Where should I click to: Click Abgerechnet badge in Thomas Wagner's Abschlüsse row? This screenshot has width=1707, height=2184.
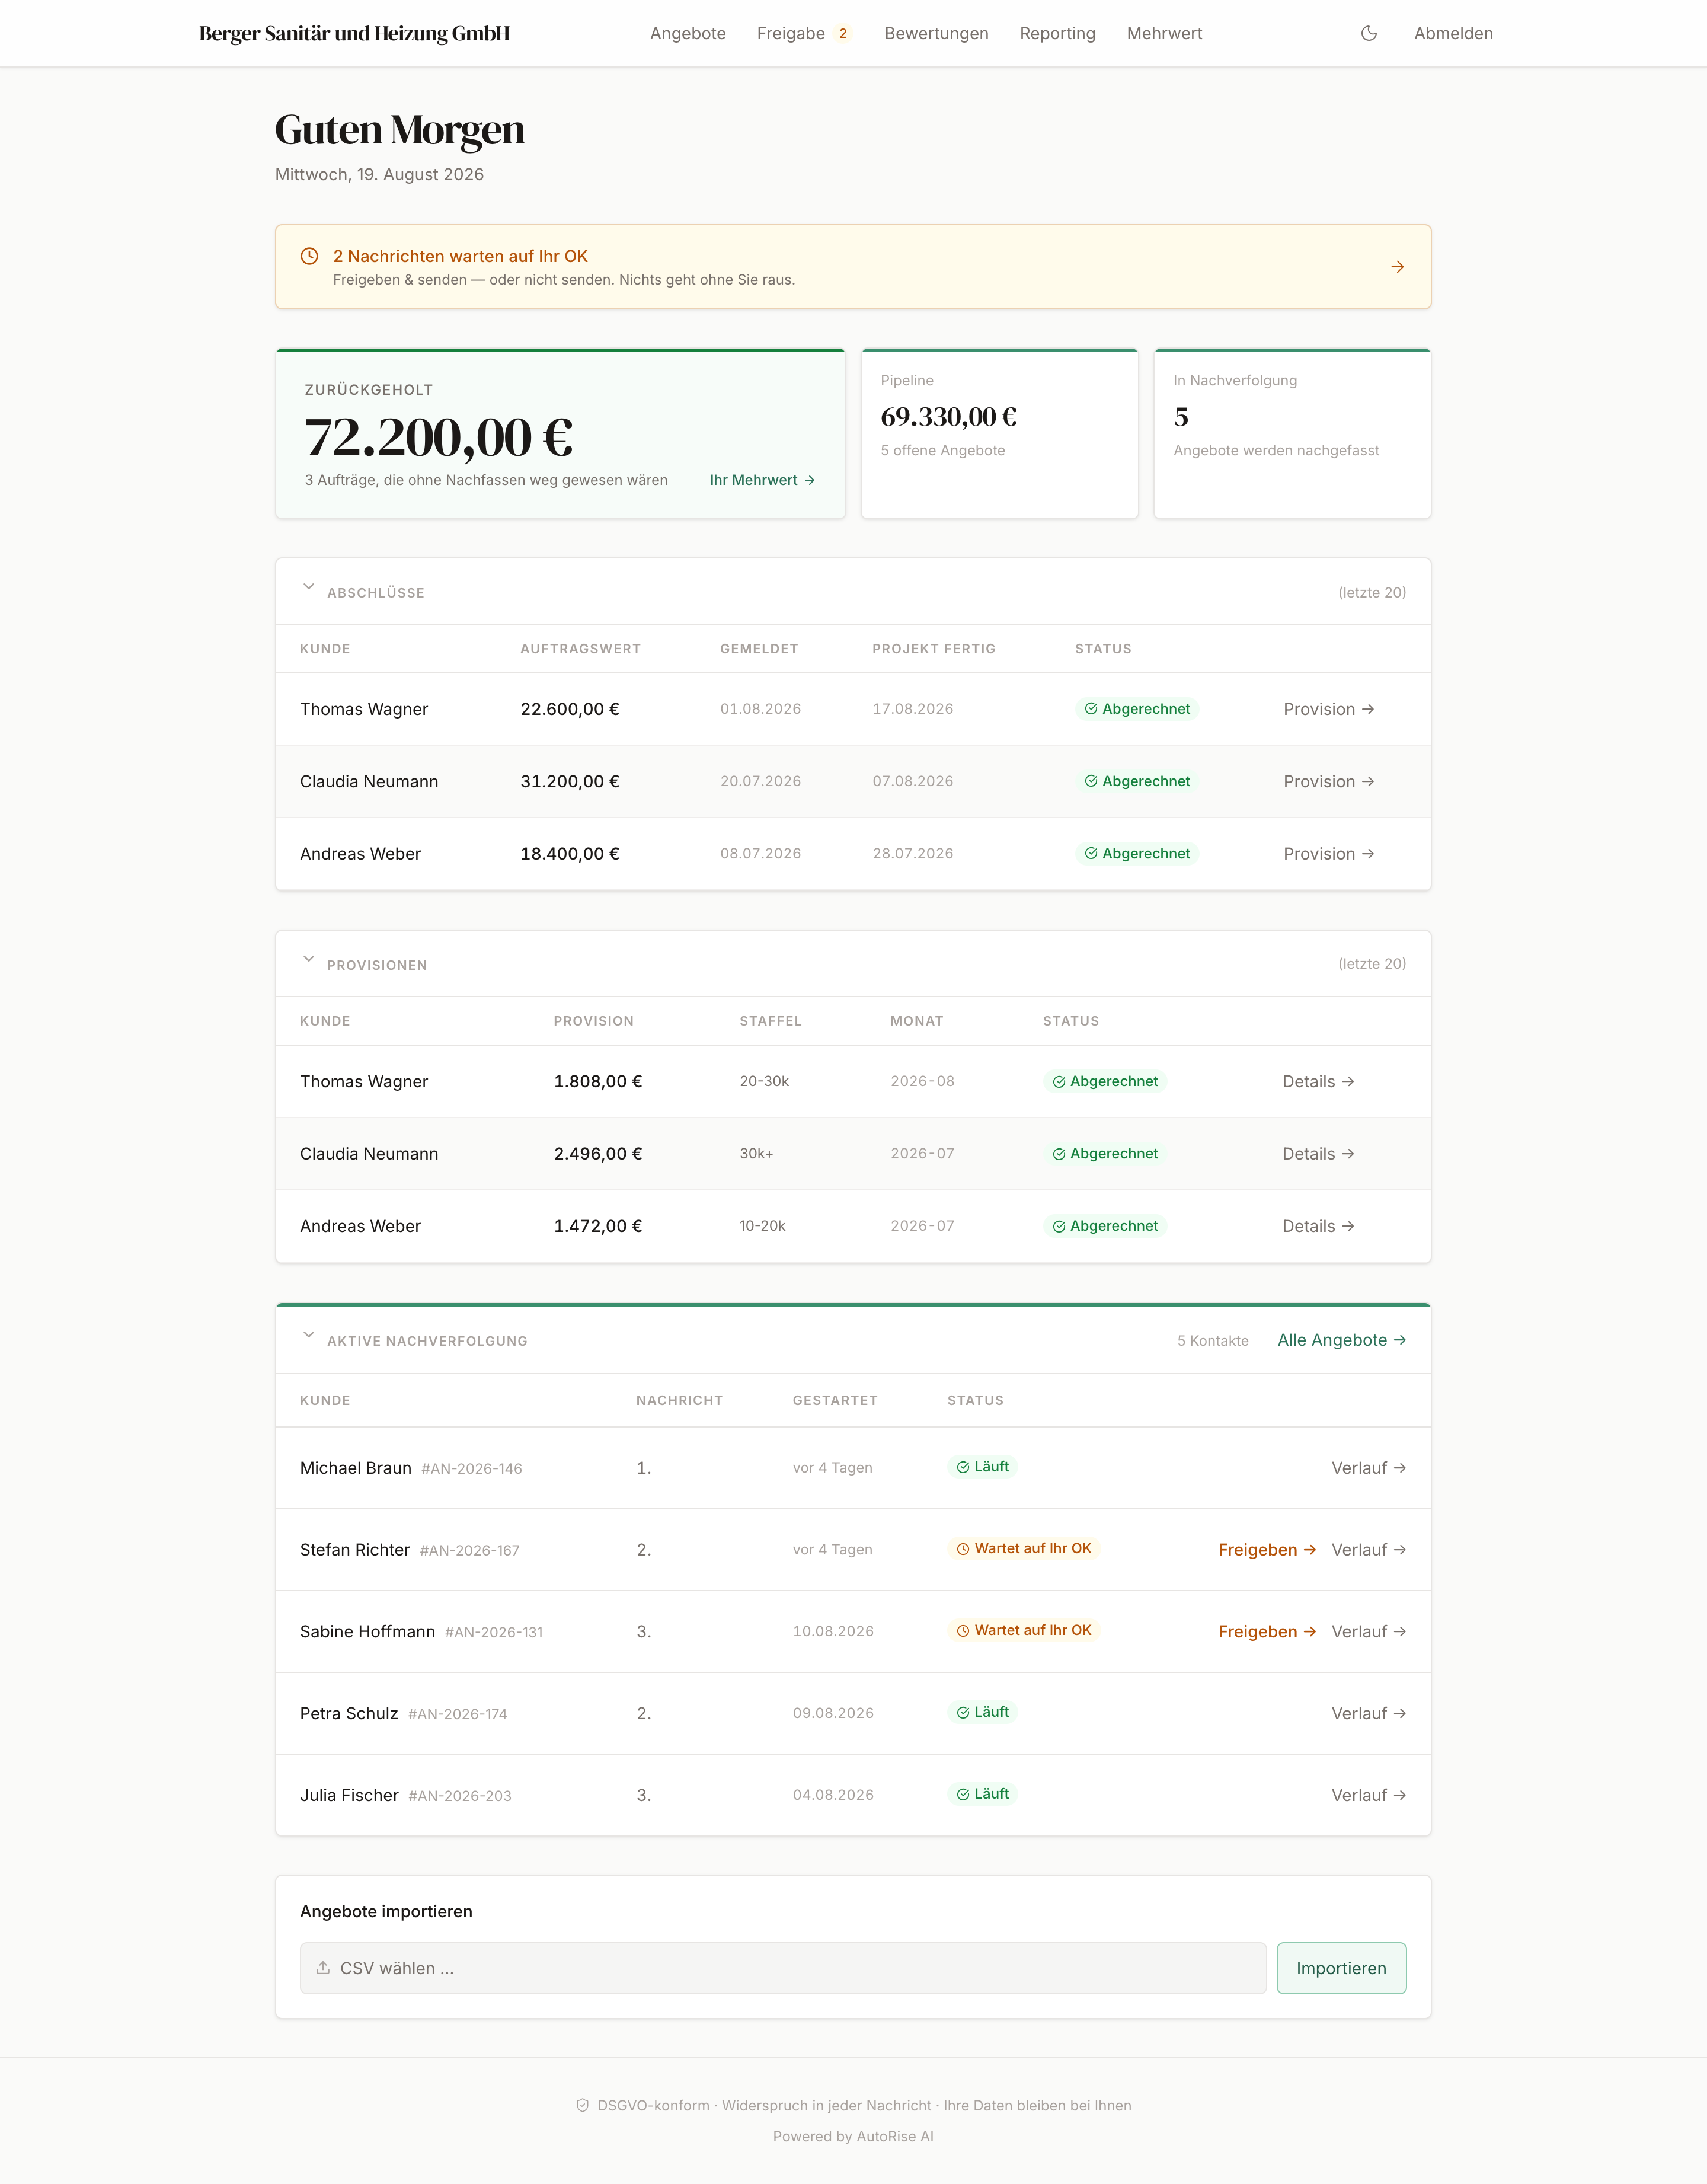[1137, 709]
